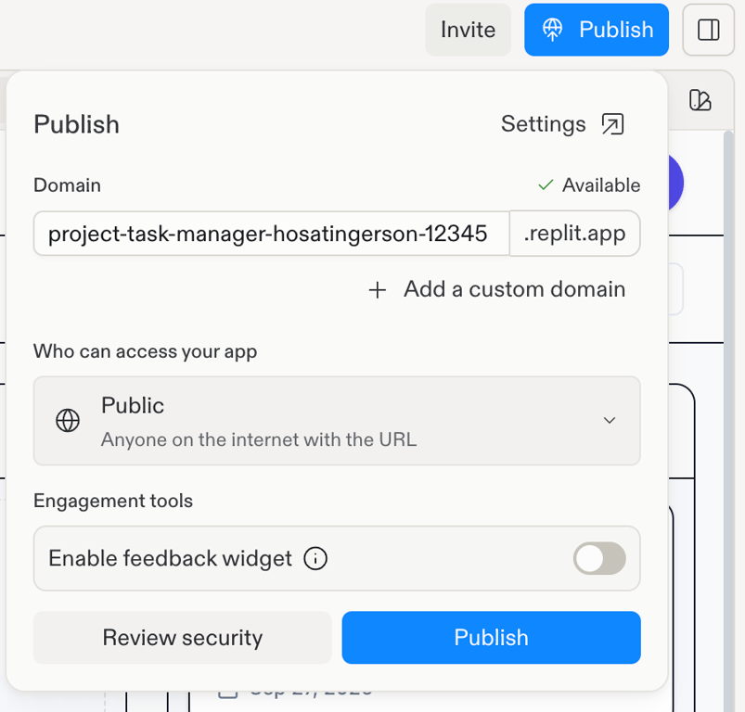Enable the feedback widget toggle
This screenshot has height=712, width=745.
(x=599, y=558)
